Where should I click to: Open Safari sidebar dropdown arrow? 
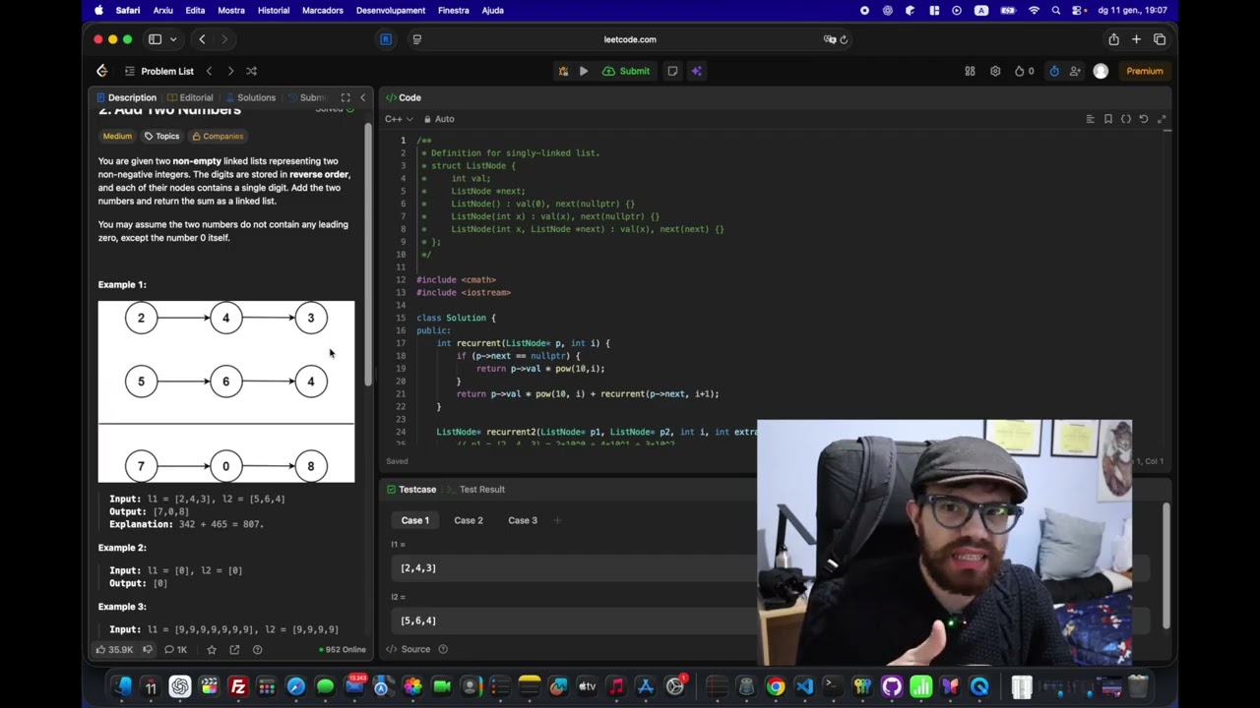[x=173, y=39]
